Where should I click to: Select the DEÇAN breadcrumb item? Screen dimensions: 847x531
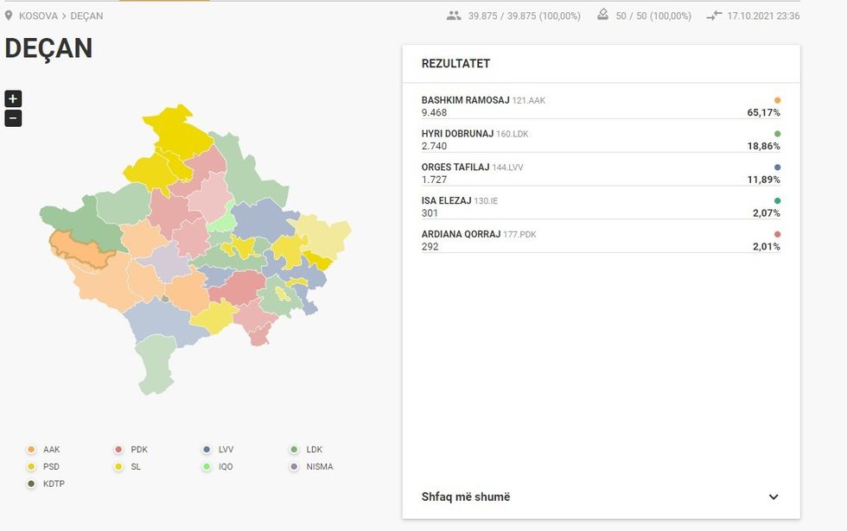[x=86, y=16]
